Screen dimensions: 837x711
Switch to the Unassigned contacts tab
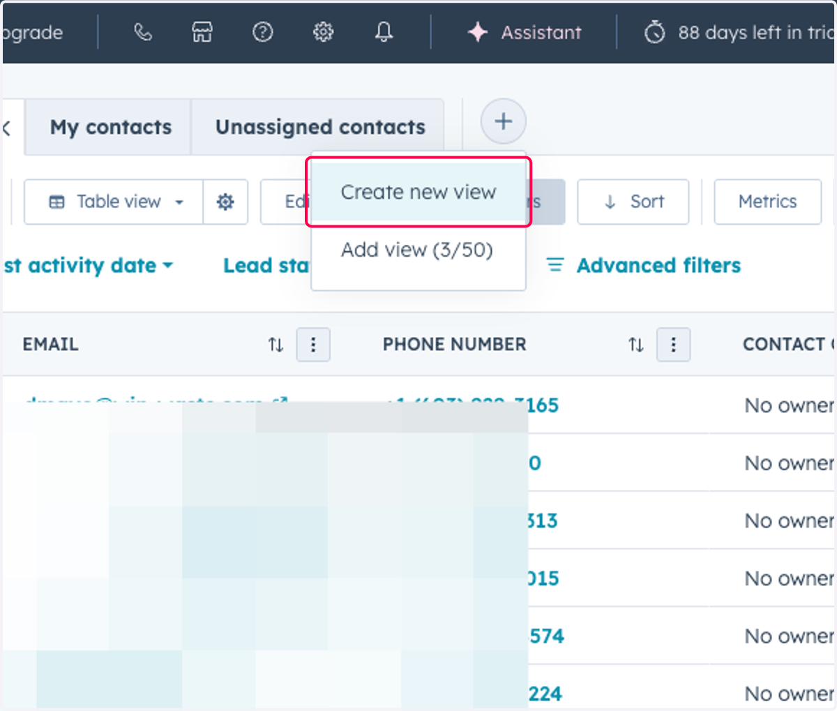[x=320, y=127]
